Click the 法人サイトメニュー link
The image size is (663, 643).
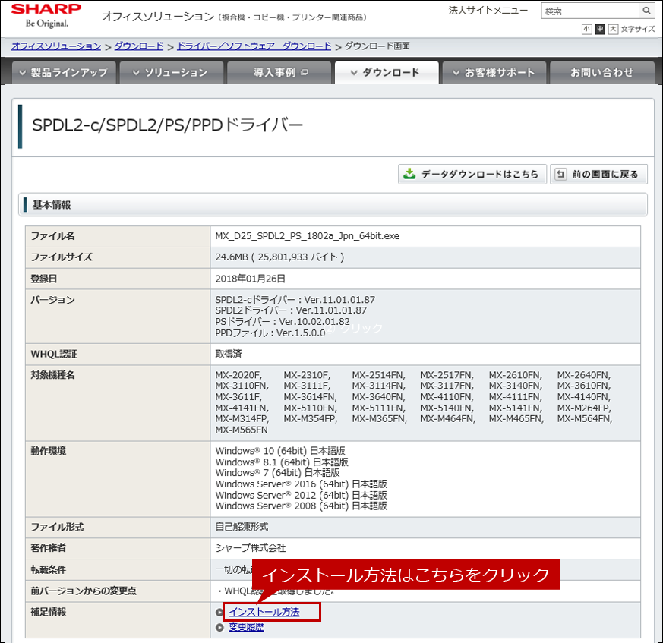coord(488,11)
